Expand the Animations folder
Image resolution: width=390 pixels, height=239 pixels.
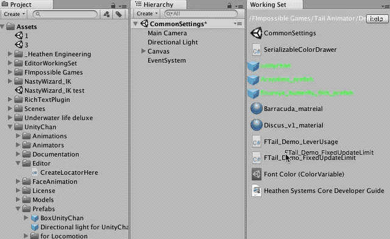pos(18,136)
